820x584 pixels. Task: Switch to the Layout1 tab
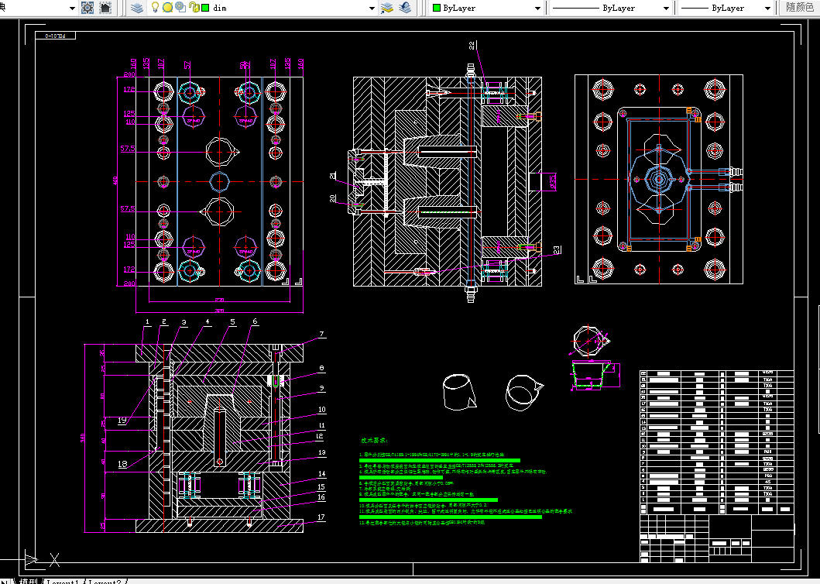tap(63, 582)
